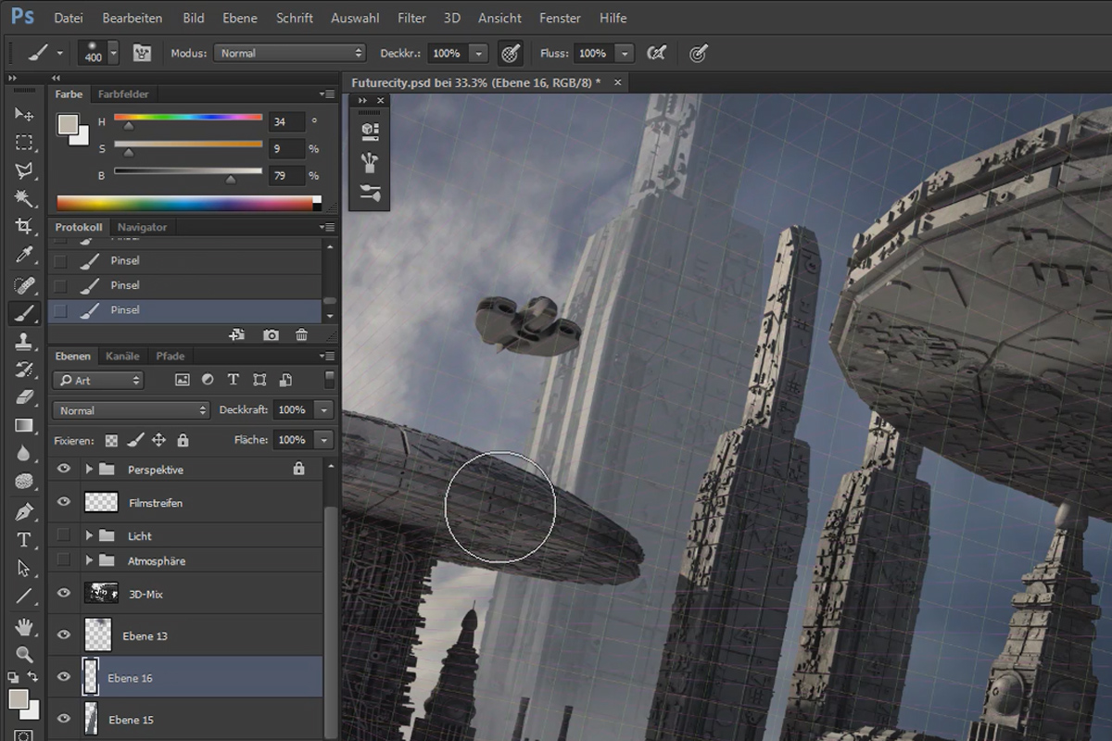Image resolution: width=1112 pixels, height=741 pixels.
Task: Lock all layer attributes
Action: coord(183,441)
